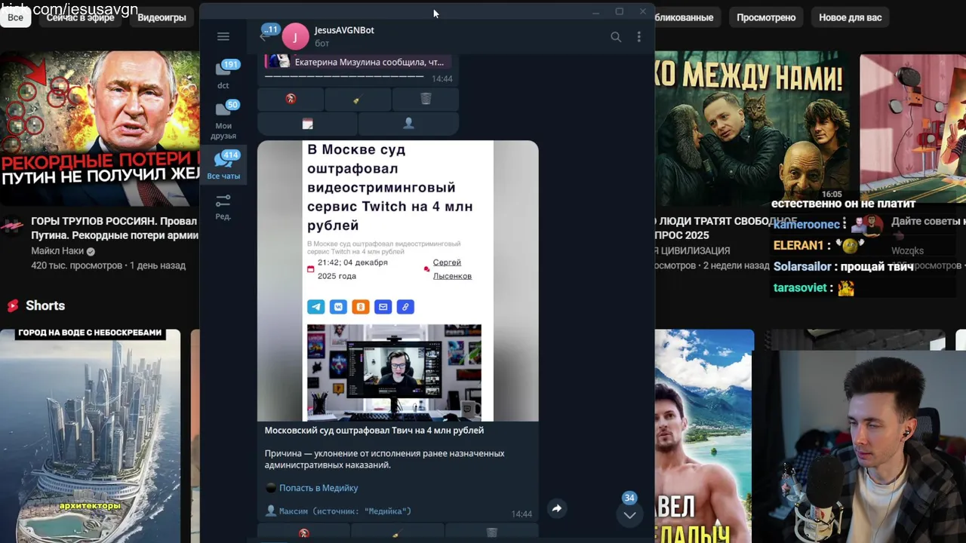
Task: Forward the Twitch fine message with share arrow
Action: point(556,508)
